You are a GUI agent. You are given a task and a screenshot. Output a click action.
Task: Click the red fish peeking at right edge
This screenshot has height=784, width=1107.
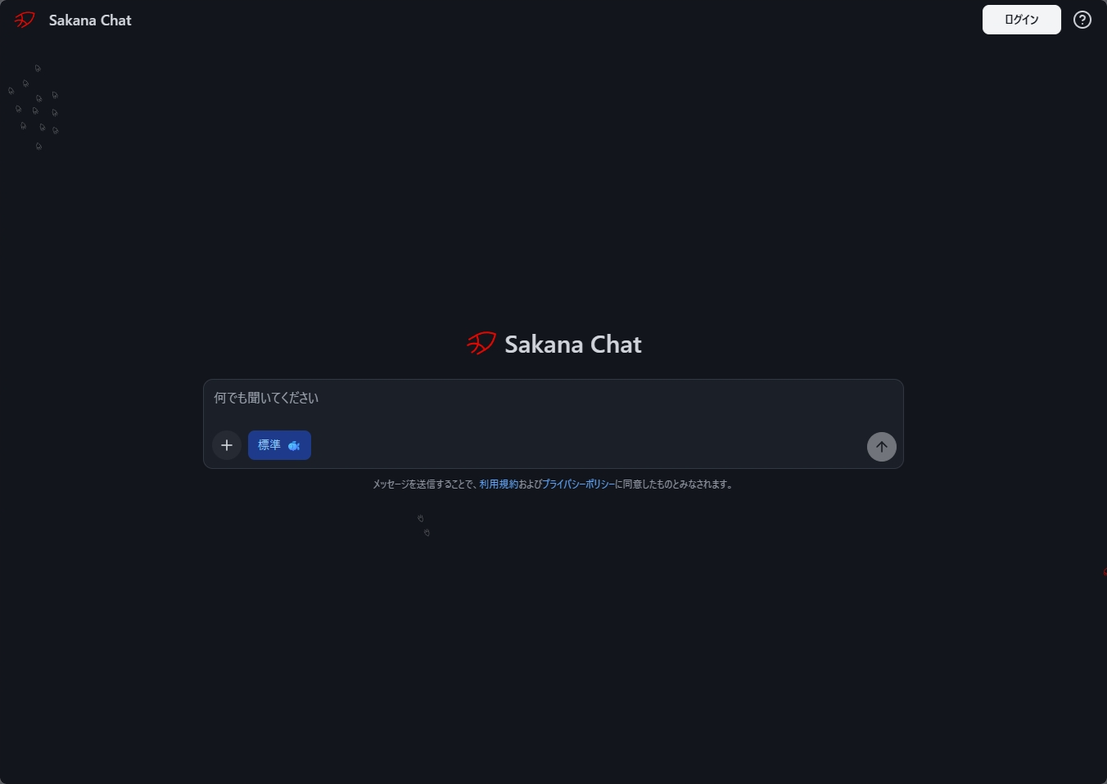pyautogui.click(x=1105, y=572)
